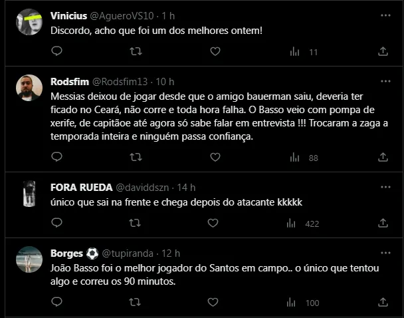Reply to Borges's tweet

(56, 303)
